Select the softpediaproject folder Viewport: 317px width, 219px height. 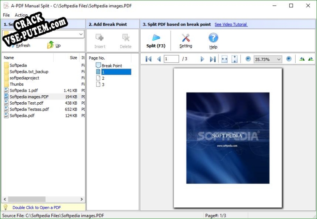point(24,78)
